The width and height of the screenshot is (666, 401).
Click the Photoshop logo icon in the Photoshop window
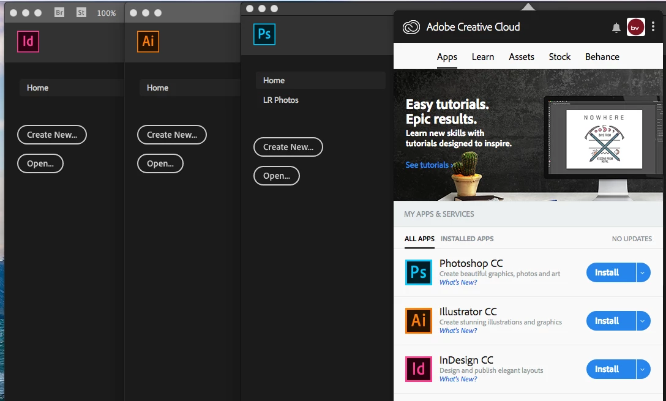pyautogui.click(x=264, y=34)
